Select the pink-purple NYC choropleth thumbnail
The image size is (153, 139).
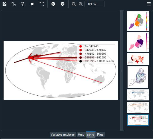[x=138, y=42]
